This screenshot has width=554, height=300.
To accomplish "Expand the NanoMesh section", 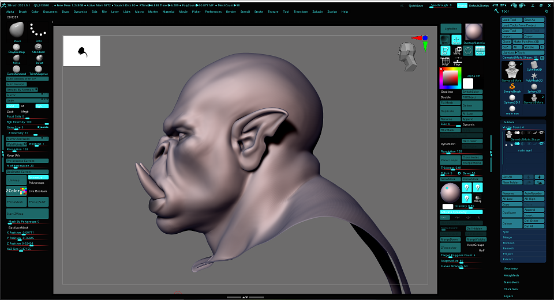I will tap(511, 282).
